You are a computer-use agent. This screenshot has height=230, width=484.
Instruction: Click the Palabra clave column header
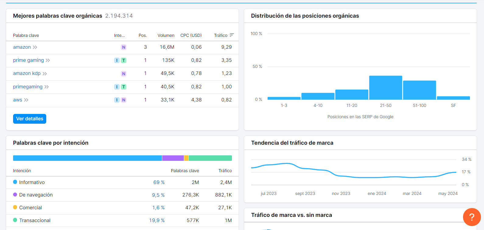[x=26, y=35]
